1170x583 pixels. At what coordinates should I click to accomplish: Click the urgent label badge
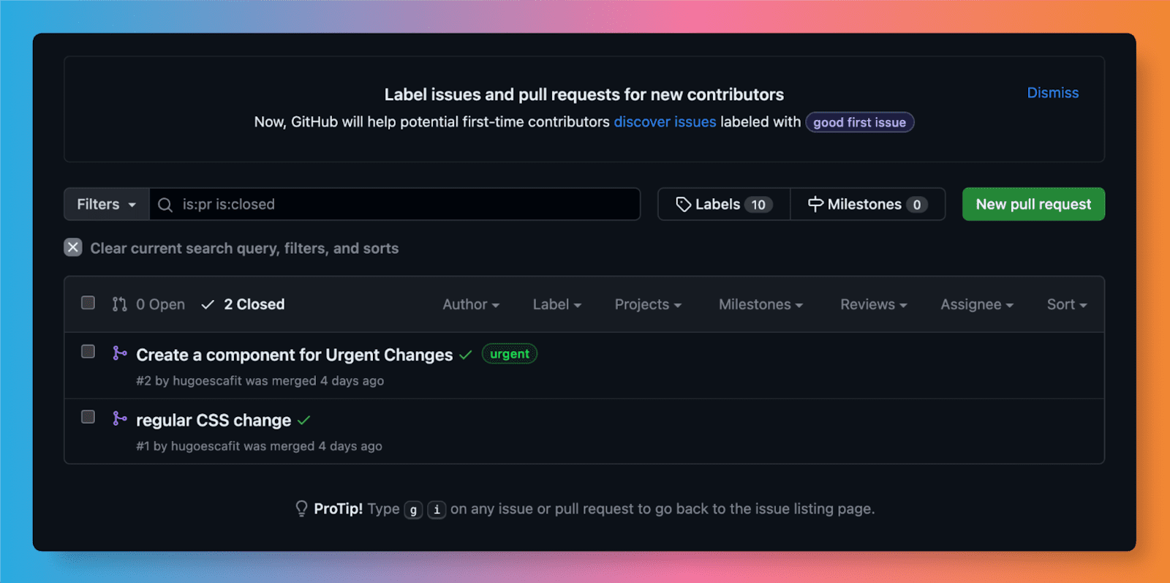pyautogui.click(x=510, y=354)
